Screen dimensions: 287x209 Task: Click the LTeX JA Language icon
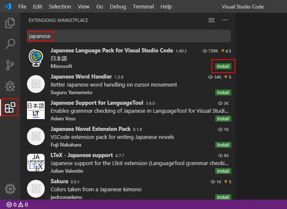pyautogui.click(x=36, y=163)
